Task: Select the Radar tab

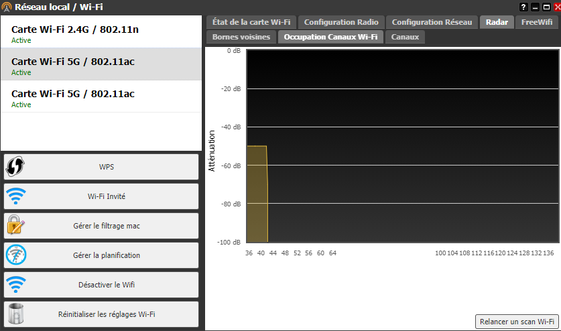Action: point(497,22)
